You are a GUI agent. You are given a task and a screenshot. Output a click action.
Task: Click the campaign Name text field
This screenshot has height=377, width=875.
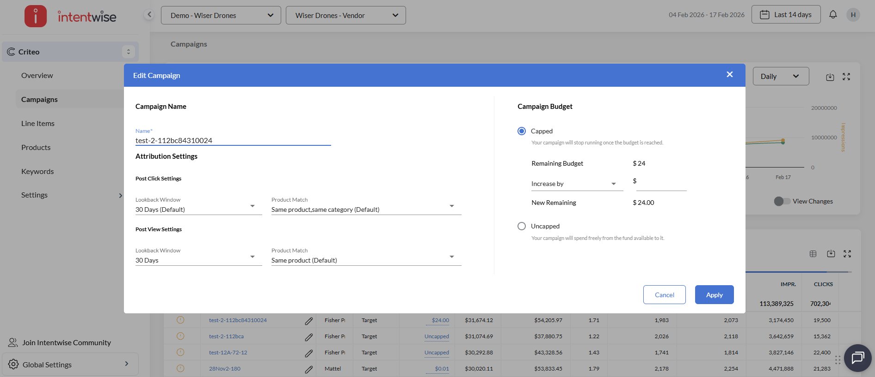click(233, 140)
